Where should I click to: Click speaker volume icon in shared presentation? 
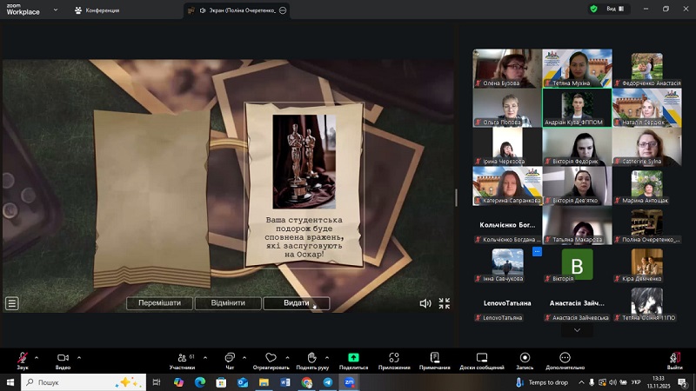[425, 303]
